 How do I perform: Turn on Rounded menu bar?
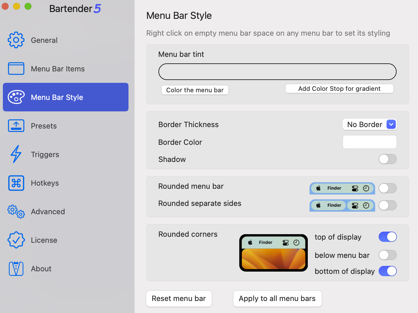(387, 188)
